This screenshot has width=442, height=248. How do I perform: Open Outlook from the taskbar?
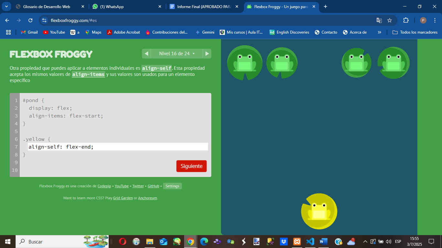pyautogui.click(x=163, y=242)
